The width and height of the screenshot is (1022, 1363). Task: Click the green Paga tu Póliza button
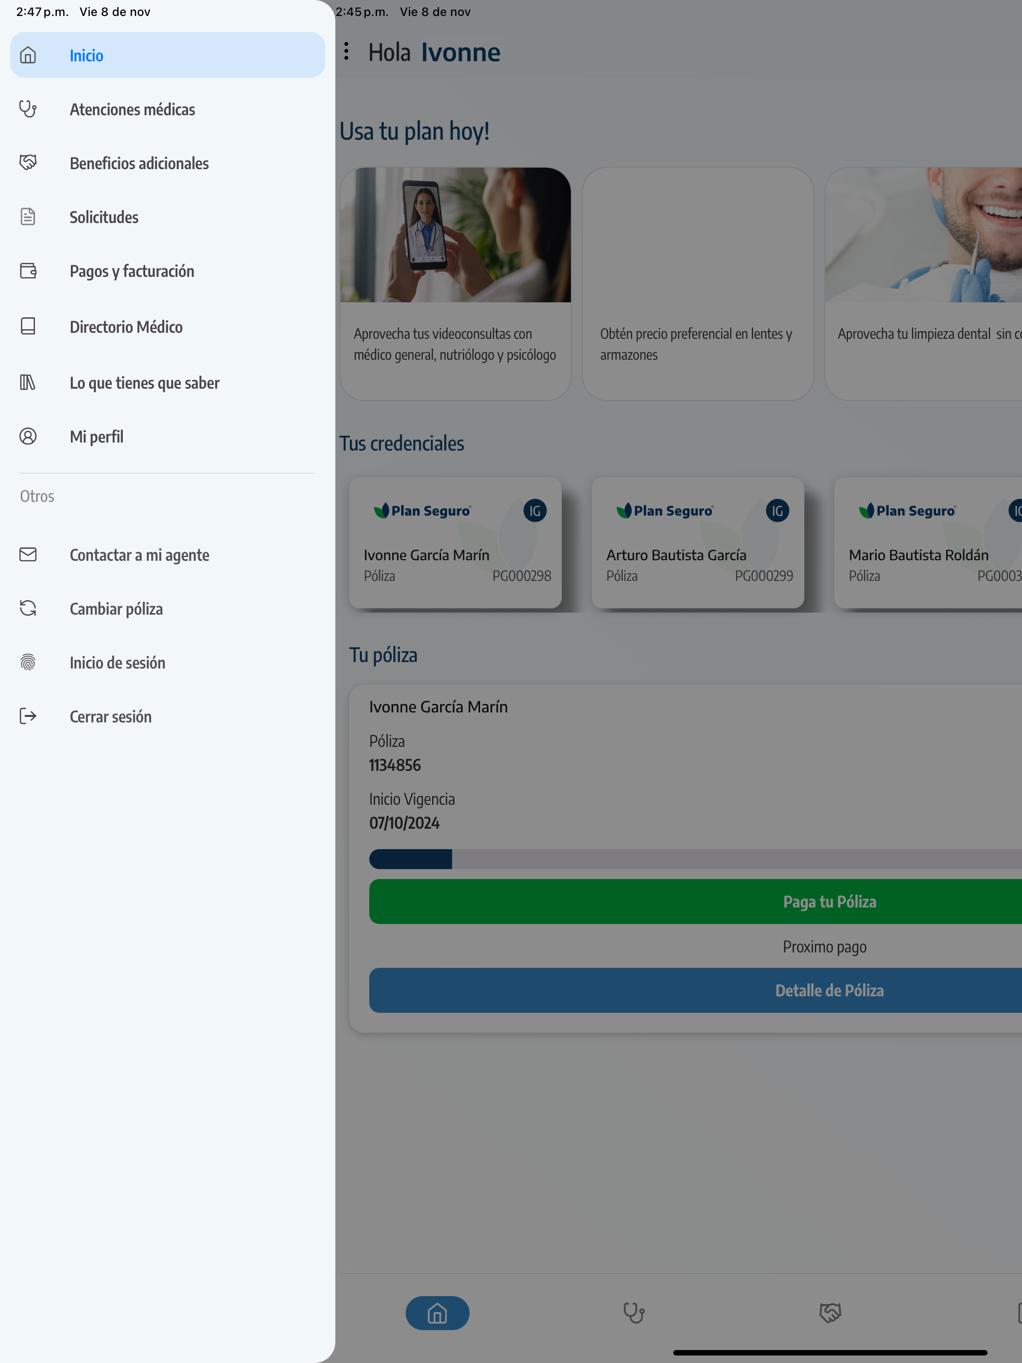click(695, 902)
